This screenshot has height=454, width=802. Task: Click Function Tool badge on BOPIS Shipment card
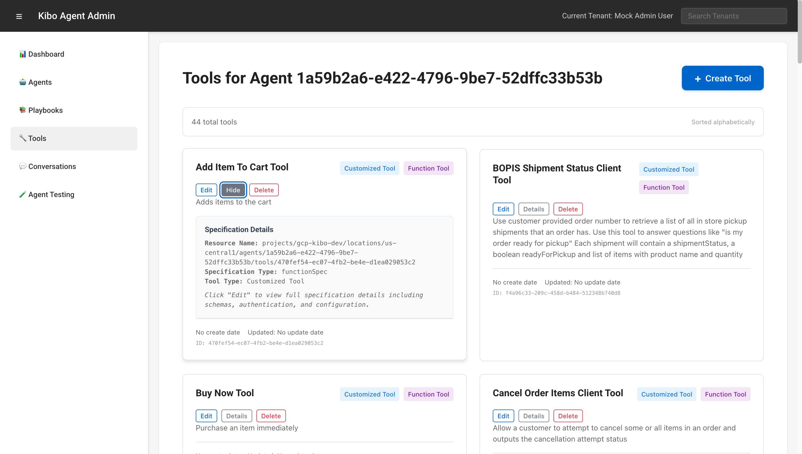tap(664, 187)
